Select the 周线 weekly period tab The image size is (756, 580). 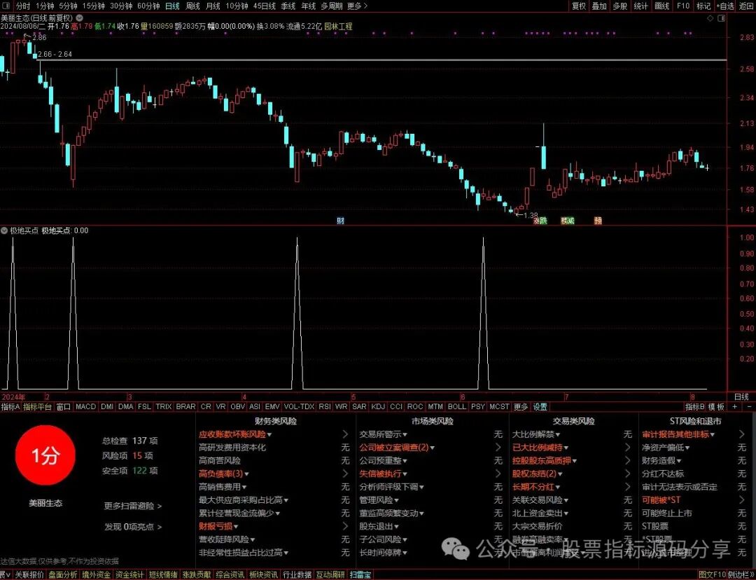(x=192, y=6)
